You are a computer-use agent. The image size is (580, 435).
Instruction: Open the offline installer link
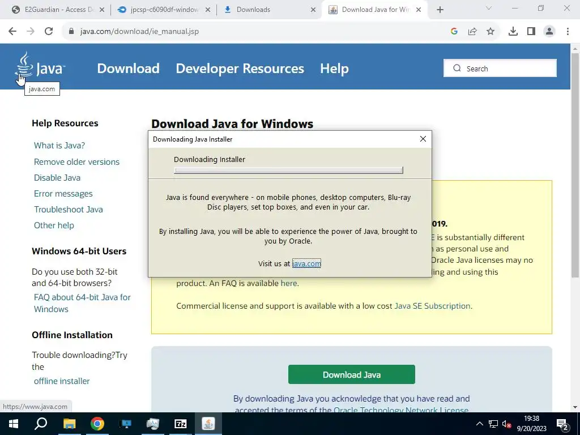pos(62,381)
